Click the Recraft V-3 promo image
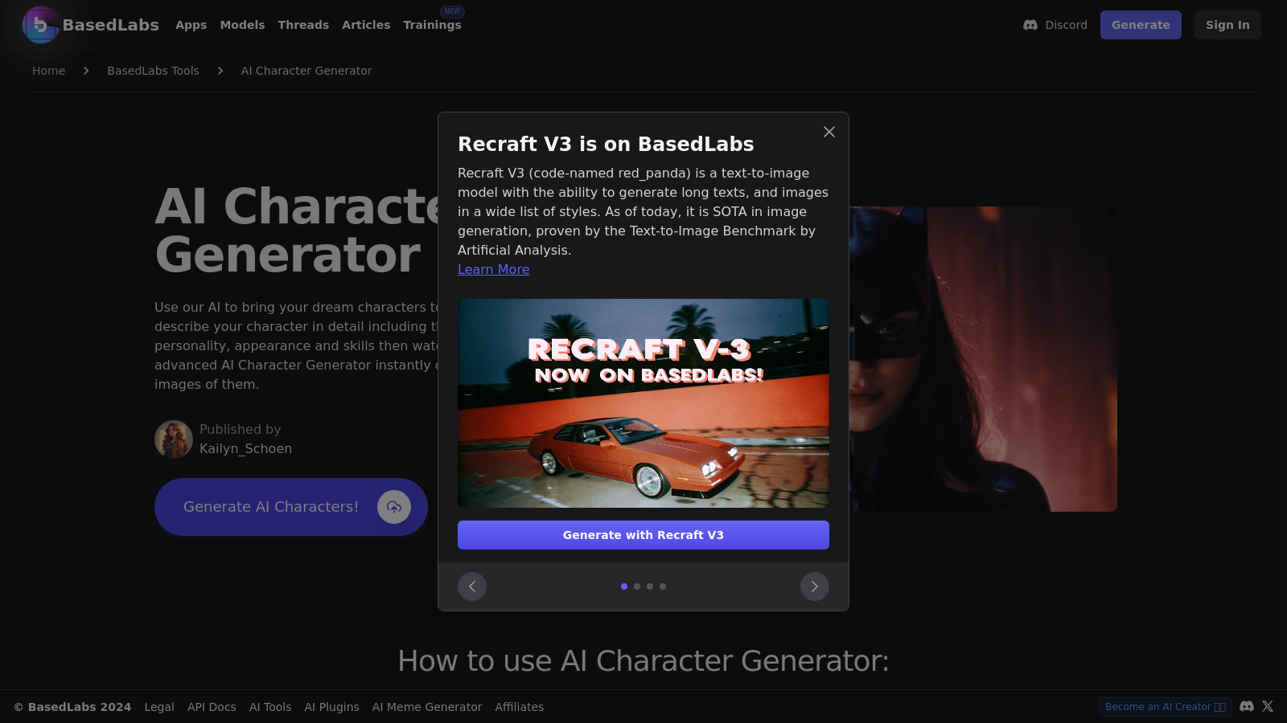 (x=643, y=403)
